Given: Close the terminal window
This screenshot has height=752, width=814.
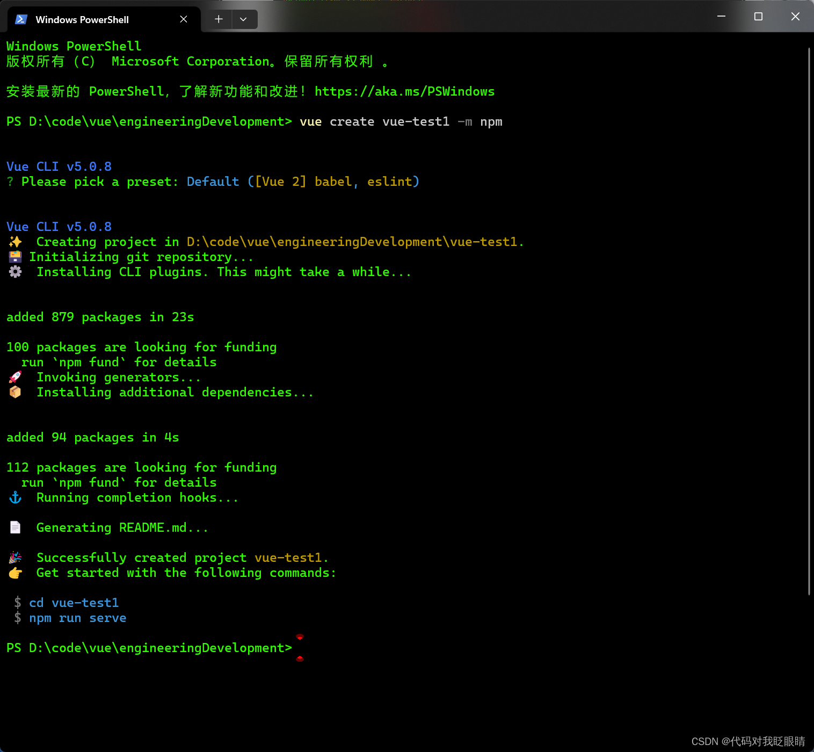Looking at the screenshot, I should pos(795,17).
